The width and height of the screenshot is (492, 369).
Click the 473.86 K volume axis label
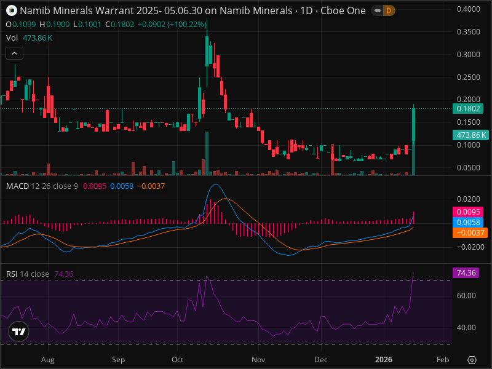(470, 135)
